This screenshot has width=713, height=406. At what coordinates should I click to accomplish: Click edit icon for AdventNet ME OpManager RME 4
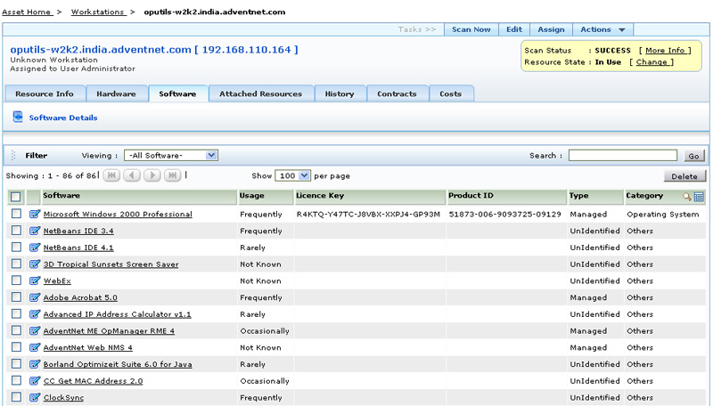pos(35,330)
